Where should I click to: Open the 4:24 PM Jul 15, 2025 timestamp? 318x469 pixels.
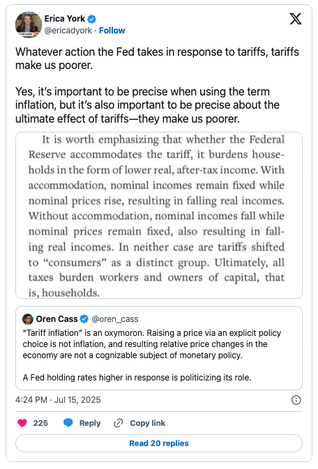click(x=58, y=400)
